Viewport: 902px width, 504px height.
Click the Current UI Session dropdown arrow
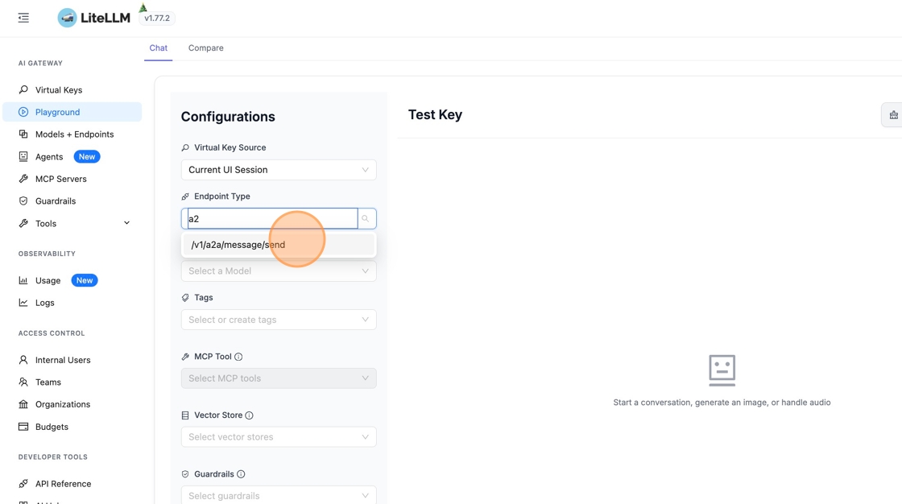[x=366, y=170]
